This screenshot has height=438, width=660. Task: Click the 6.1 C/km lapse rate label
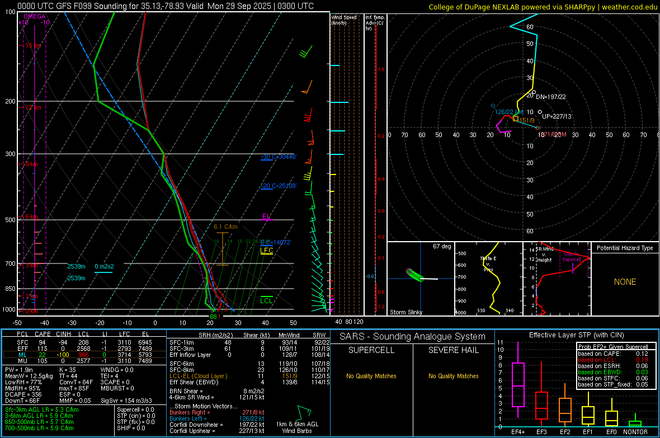coord(225,227)
